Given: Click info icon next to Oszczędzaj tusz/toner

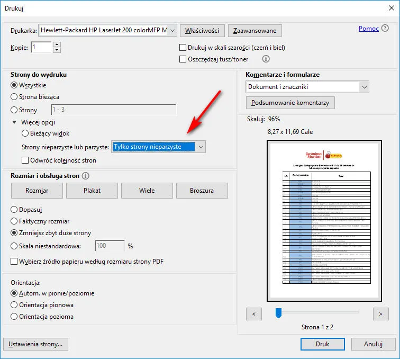Looking at the screenshot, I should [266, 59].
